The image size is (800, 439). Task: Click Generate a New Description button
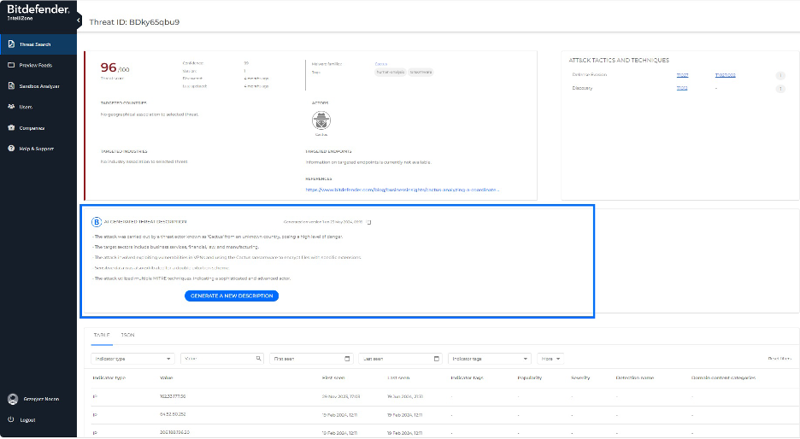click(231, 296)
